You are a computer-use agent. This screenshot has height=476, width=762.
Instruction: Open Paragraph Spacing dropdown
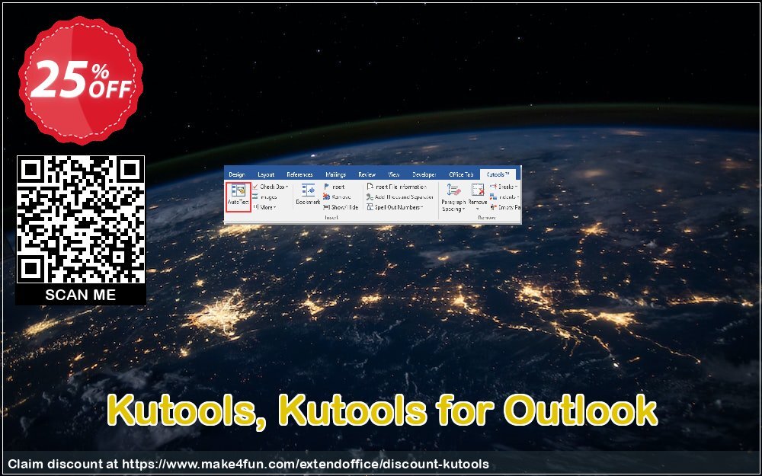tap(453, 198)
